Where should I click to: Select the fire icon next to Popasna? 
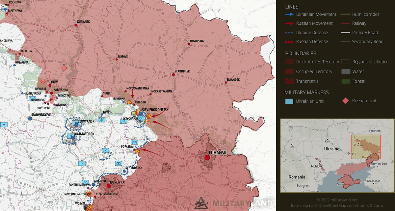137,151
